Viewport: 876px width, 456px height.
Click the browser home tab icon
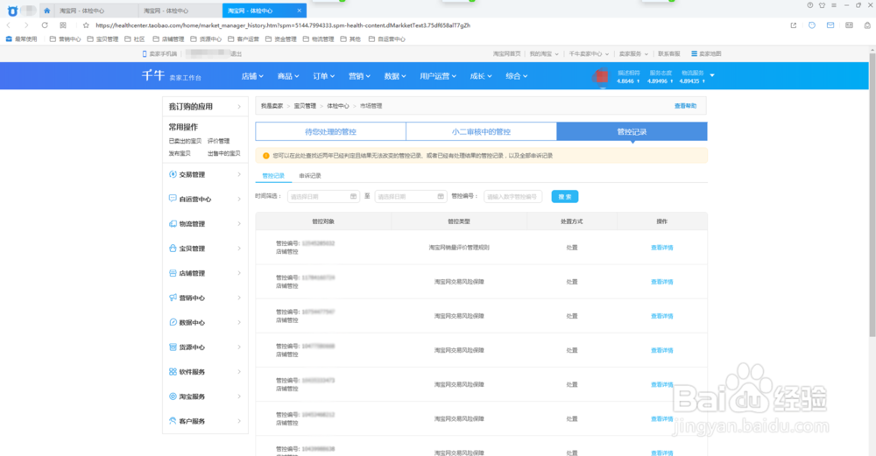(47, 11)
